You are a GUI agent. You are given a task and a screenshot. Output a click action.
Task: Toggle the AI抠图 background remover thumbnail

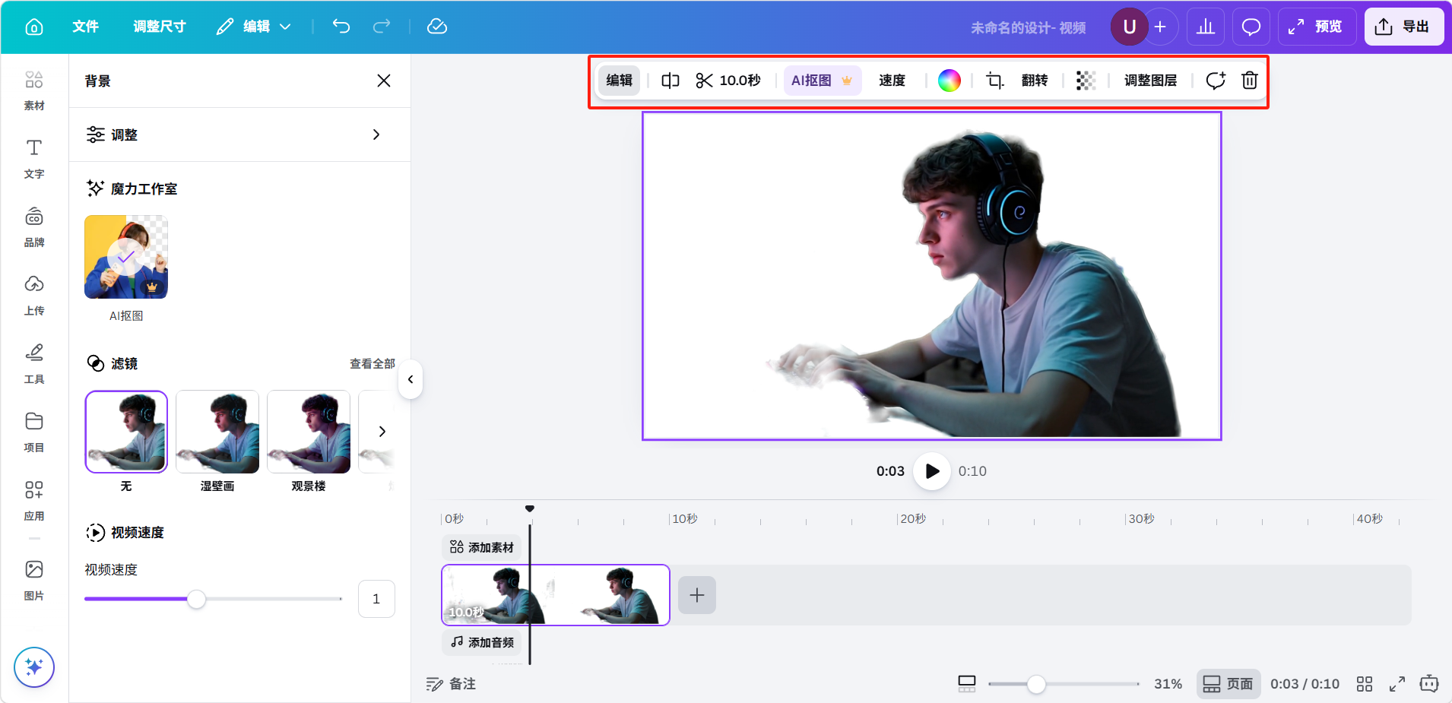(126, 257)
